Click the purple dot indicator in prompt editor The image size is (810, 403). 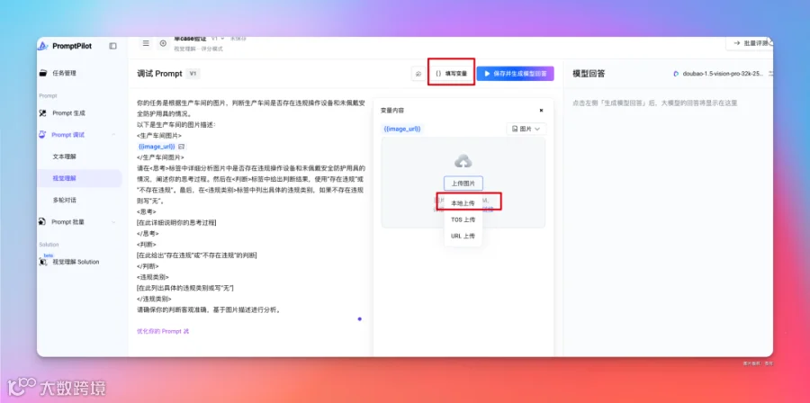click(359, 318)
